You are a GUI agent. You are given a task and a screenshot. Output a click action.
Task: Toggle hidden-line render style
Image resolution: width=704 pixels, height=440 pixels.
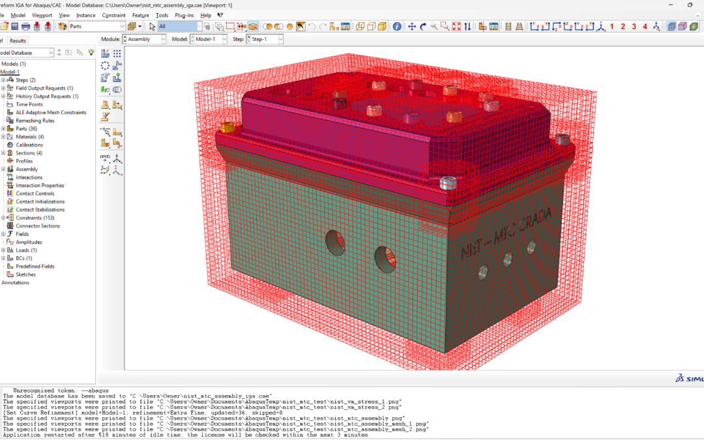click(x=372, y=27)
